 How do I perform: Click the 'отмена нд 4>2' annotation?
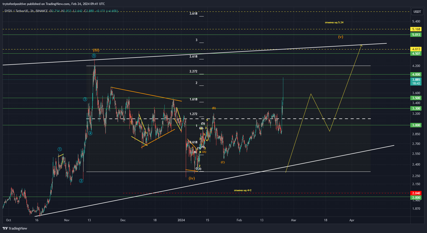click(x=243, y=190)
